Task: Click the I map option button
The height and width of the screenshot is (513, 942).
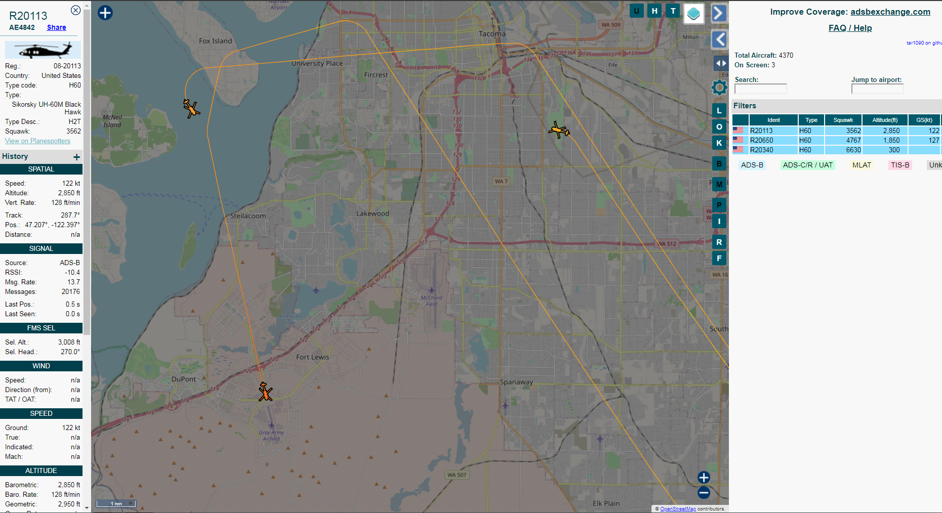Action: pyautogui.click(x=719, y=221)
